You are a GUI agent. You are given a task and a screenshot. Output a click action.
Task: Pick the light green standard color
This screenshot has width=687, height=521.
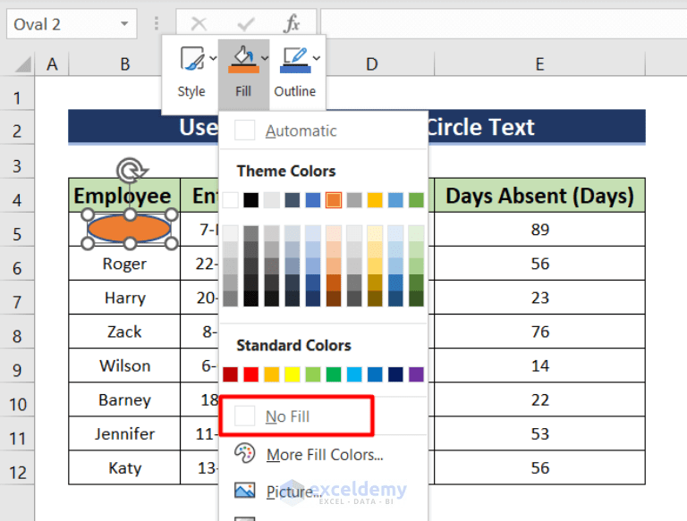pyautogui.click(x=313, y=374)
